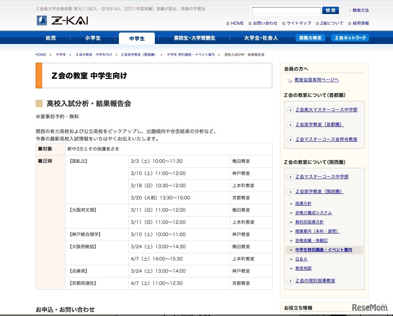Click the 国語力検定 button
Viewport: 393px width, 316px height.
tap(310, 38)
